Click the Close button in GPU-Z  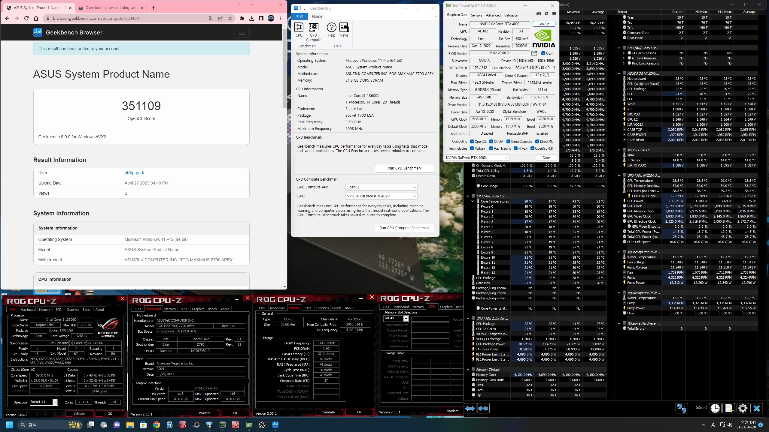546,158
